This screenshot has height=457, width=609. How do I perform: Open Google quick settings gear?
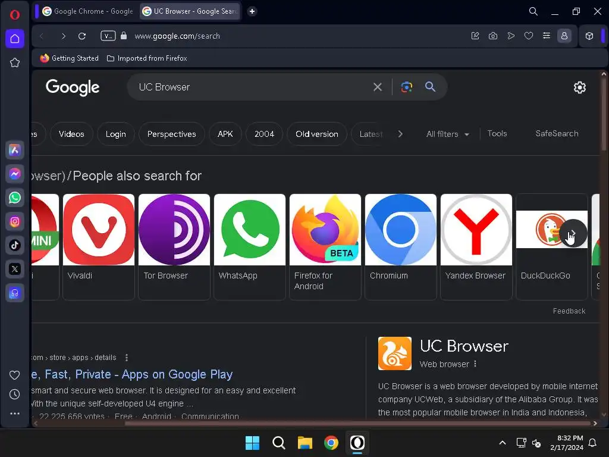(579, 87)
